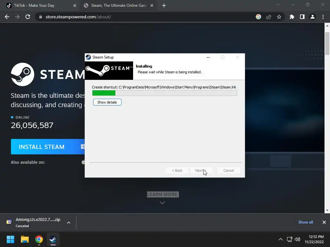Close the Steam store tab
Image resolution: width=330 pixels, height=247 pixels.
pyautogui.click(x=152, y=5)
